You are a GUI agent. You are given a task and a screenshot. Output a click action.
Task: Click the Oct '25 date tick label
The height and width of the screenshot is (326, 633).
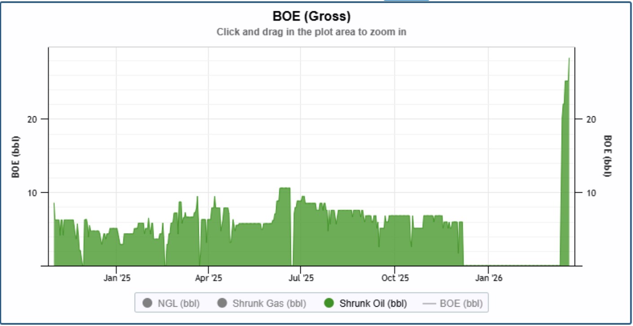(395, 278)
